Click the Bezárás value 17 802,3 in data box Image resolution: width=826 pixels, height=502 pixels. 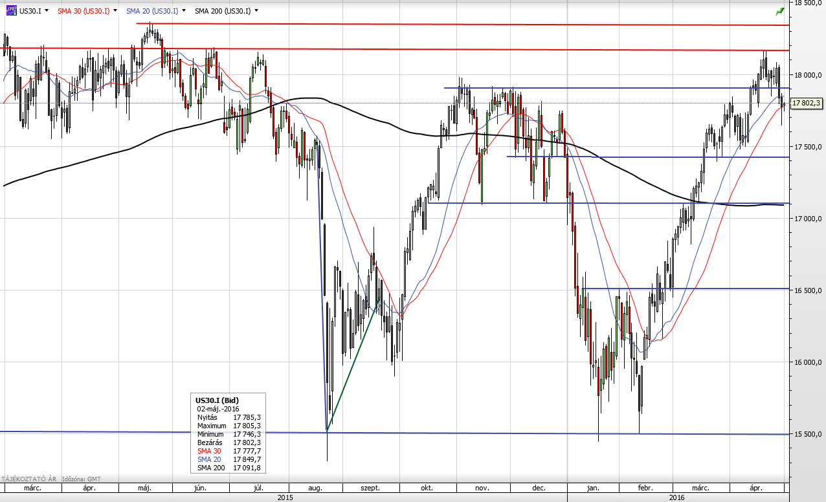pyautogui.click(x=247, y=442)
